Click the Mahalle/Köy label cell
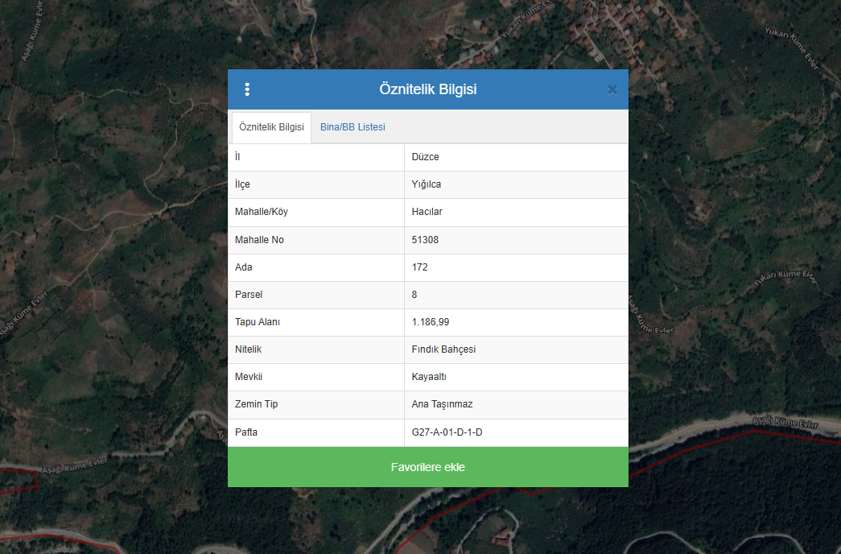Viewport: 841px width, 554px height. (261, 212)
